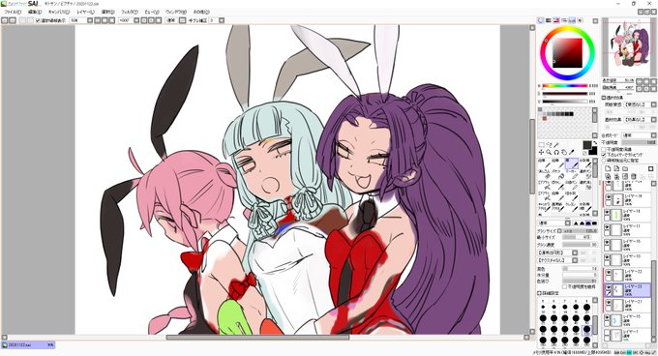Click the undo button in toolbar

click(5, 20)
